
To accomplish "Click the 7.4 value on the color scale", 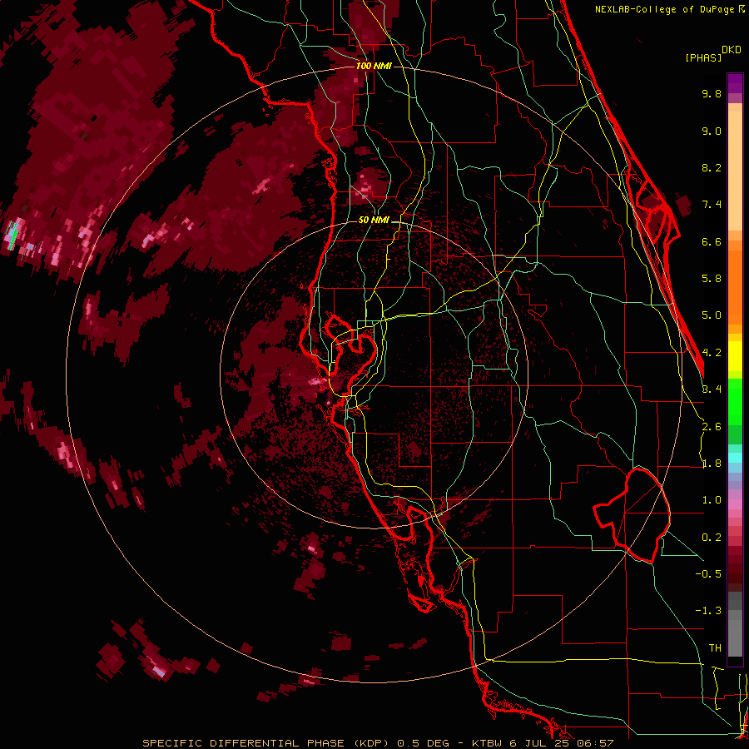I will point(712,205).
